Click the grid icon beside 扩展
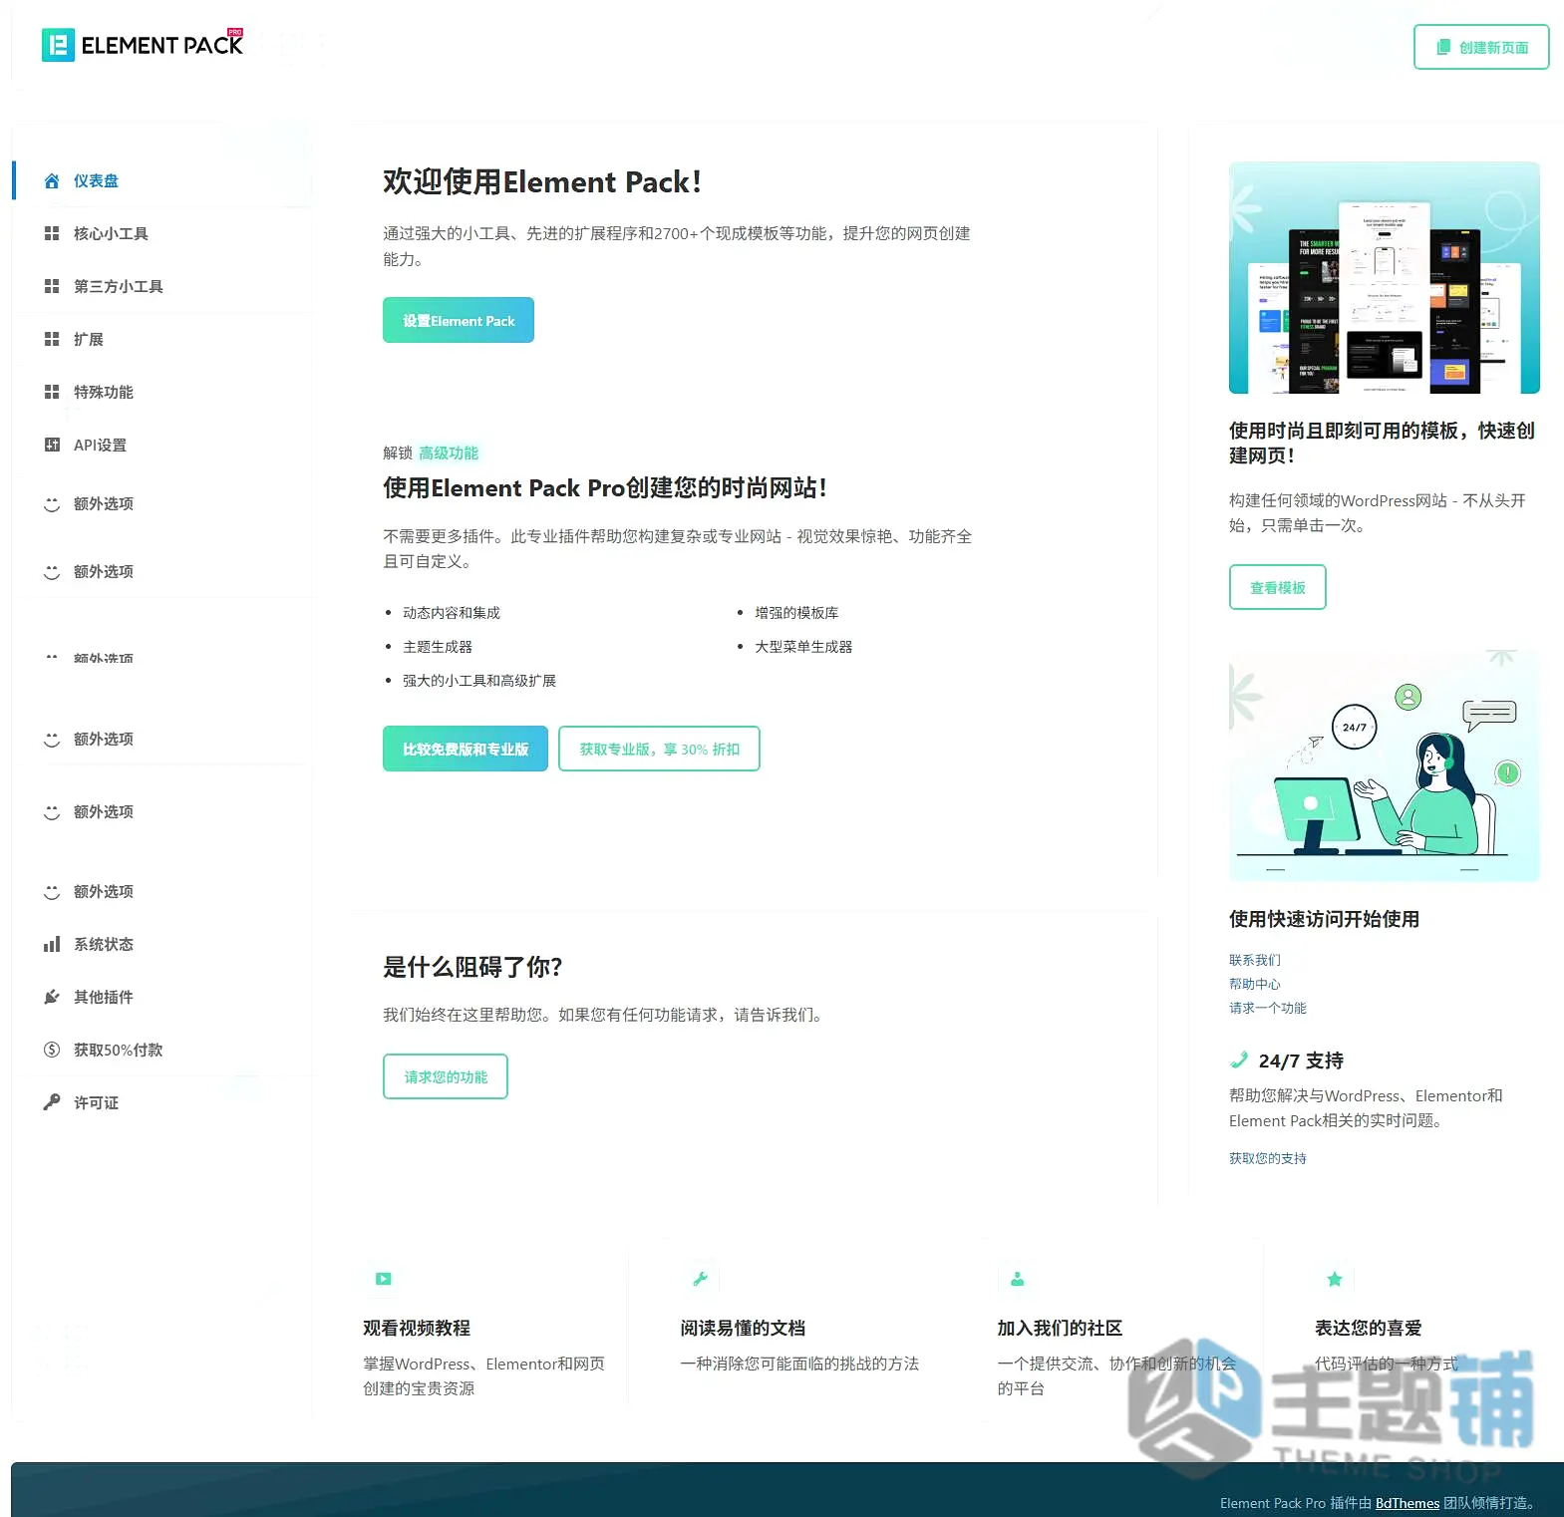Screen dimensions: 1564x1517 [x=52, y=339]
